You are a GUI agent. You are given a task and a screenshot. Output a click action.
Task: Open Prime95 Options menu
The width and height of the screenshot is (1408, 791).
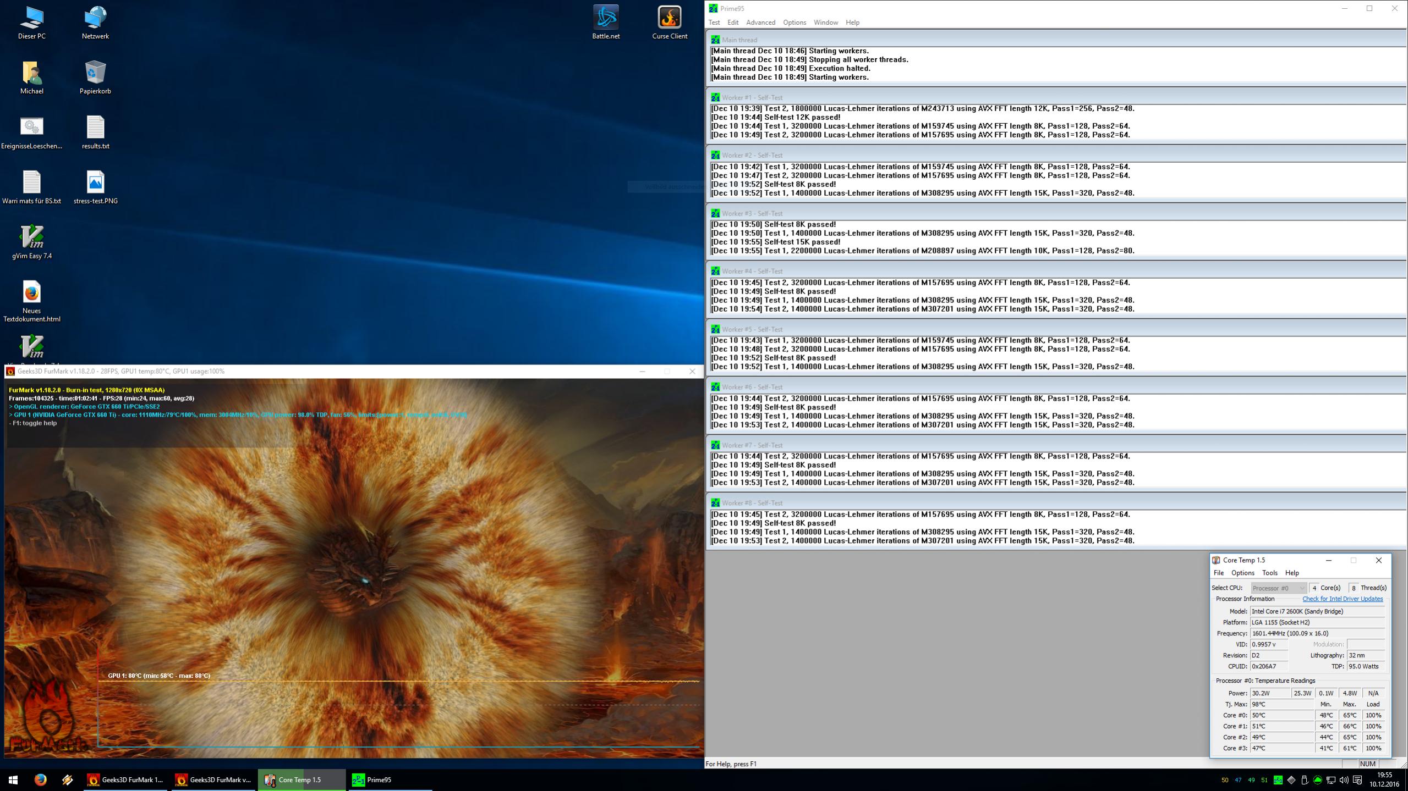[794, 23]
